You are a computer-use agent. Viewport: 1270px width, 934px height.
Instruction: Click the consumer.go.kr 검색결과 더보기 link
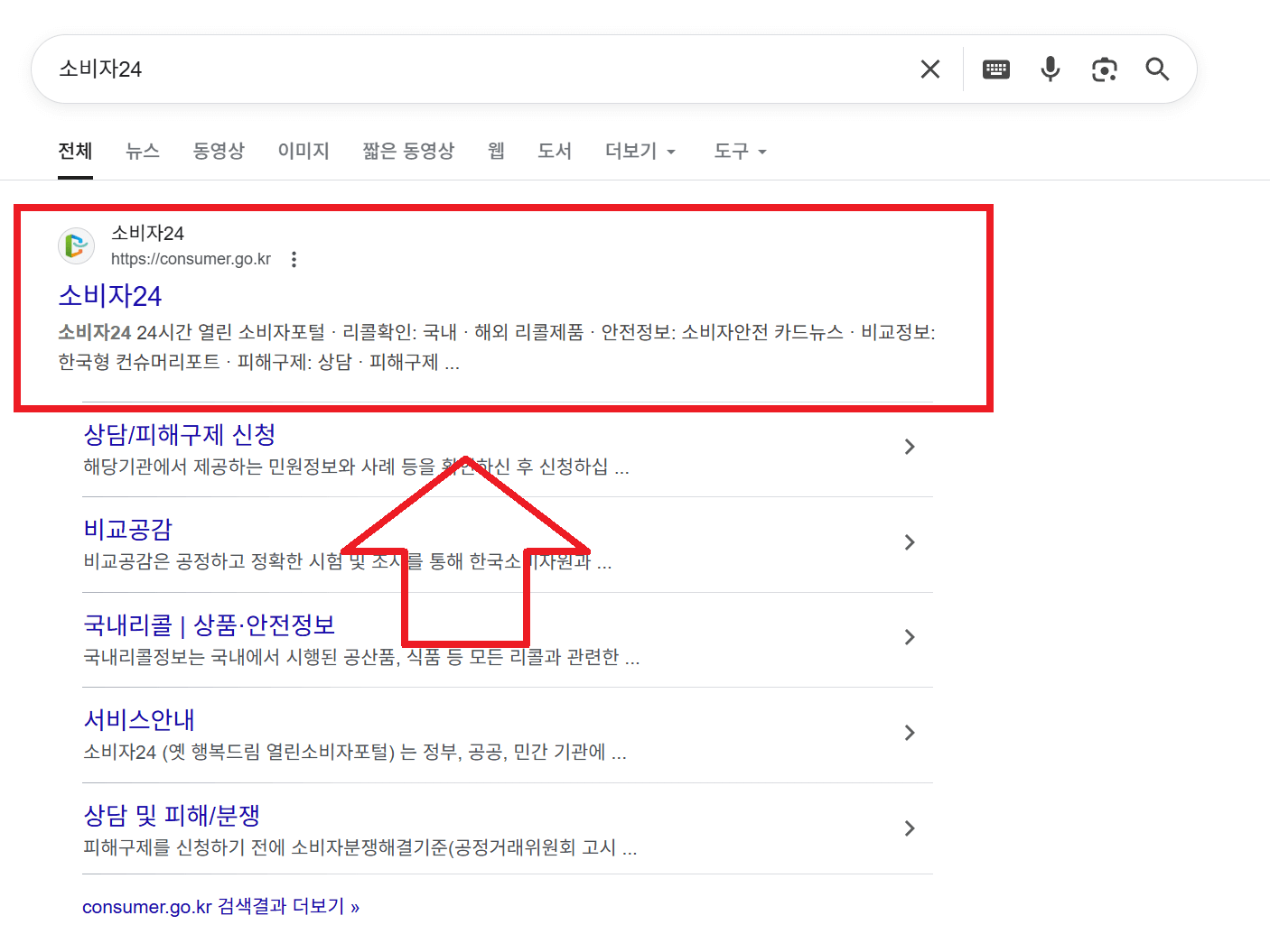[220, 906]
